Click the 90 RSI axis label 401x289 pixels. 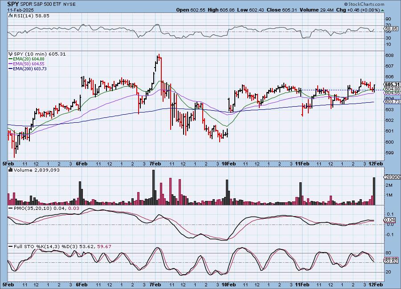pos(388,19)
